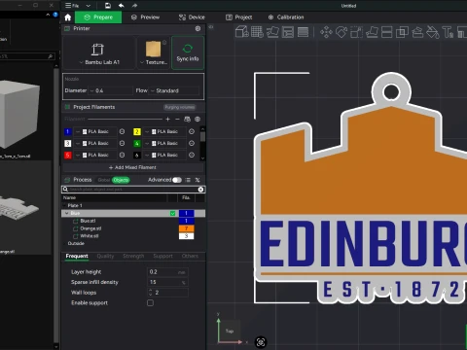The image size is (467, 350).
Task: Click Add Mixed Filament button
Action: click(x=132, y=167)
